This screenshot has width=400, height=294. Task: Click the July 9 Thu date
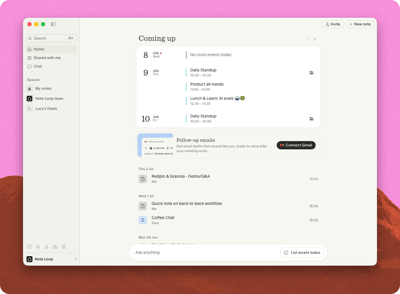click(x=151, y=73)
